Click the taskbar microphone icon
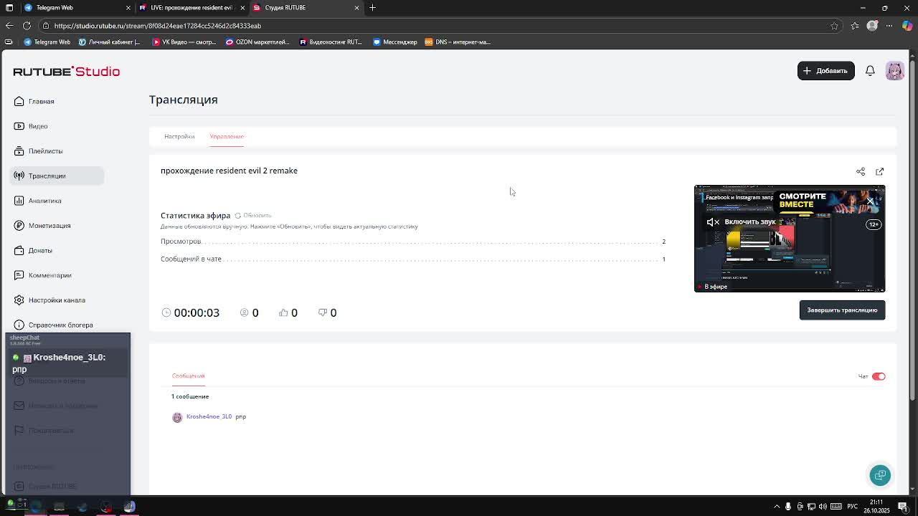 pyautogui.click(x=788, y=507)
